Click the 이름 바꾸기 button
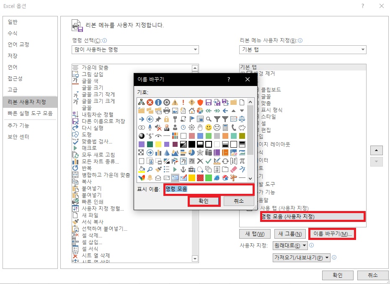This screenshot has width=390, height=284. coord(332,234)
